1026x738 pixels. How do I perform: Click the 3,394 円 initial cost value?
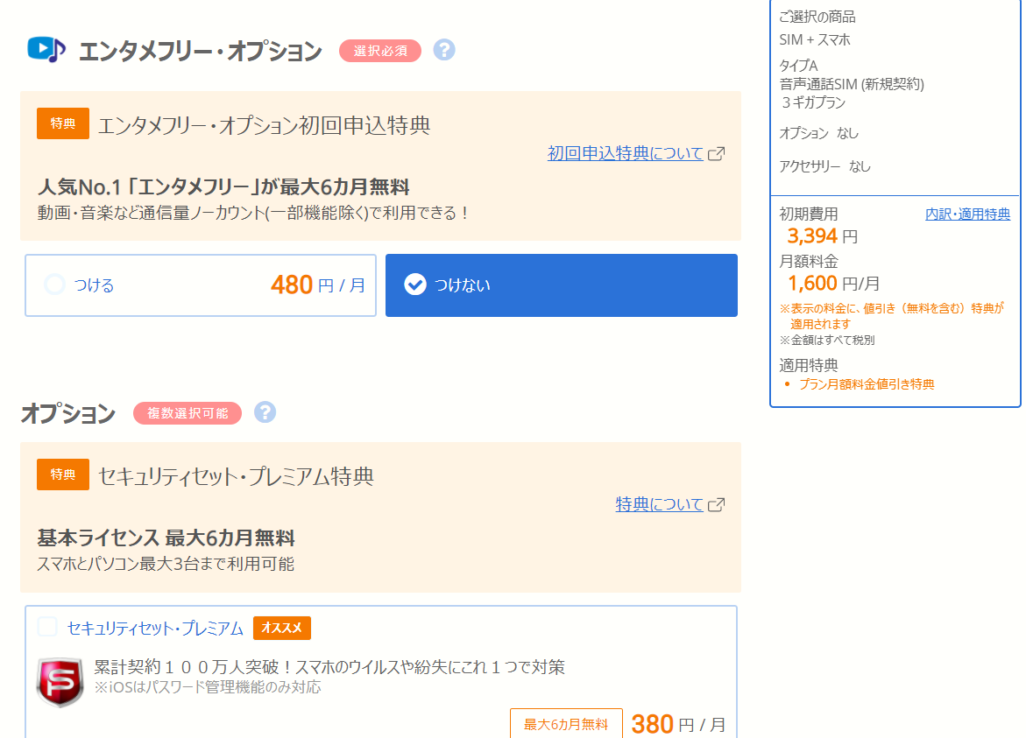[823, 236]
